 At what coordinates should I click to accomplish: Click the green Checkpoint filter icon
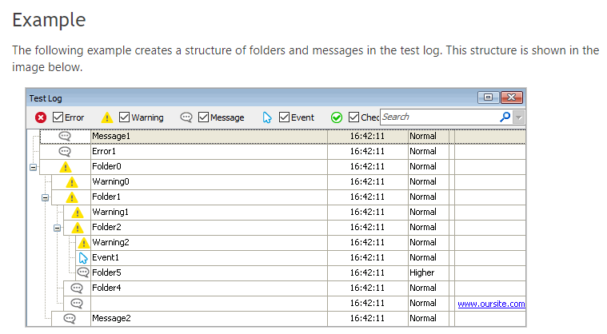point(337,117)
